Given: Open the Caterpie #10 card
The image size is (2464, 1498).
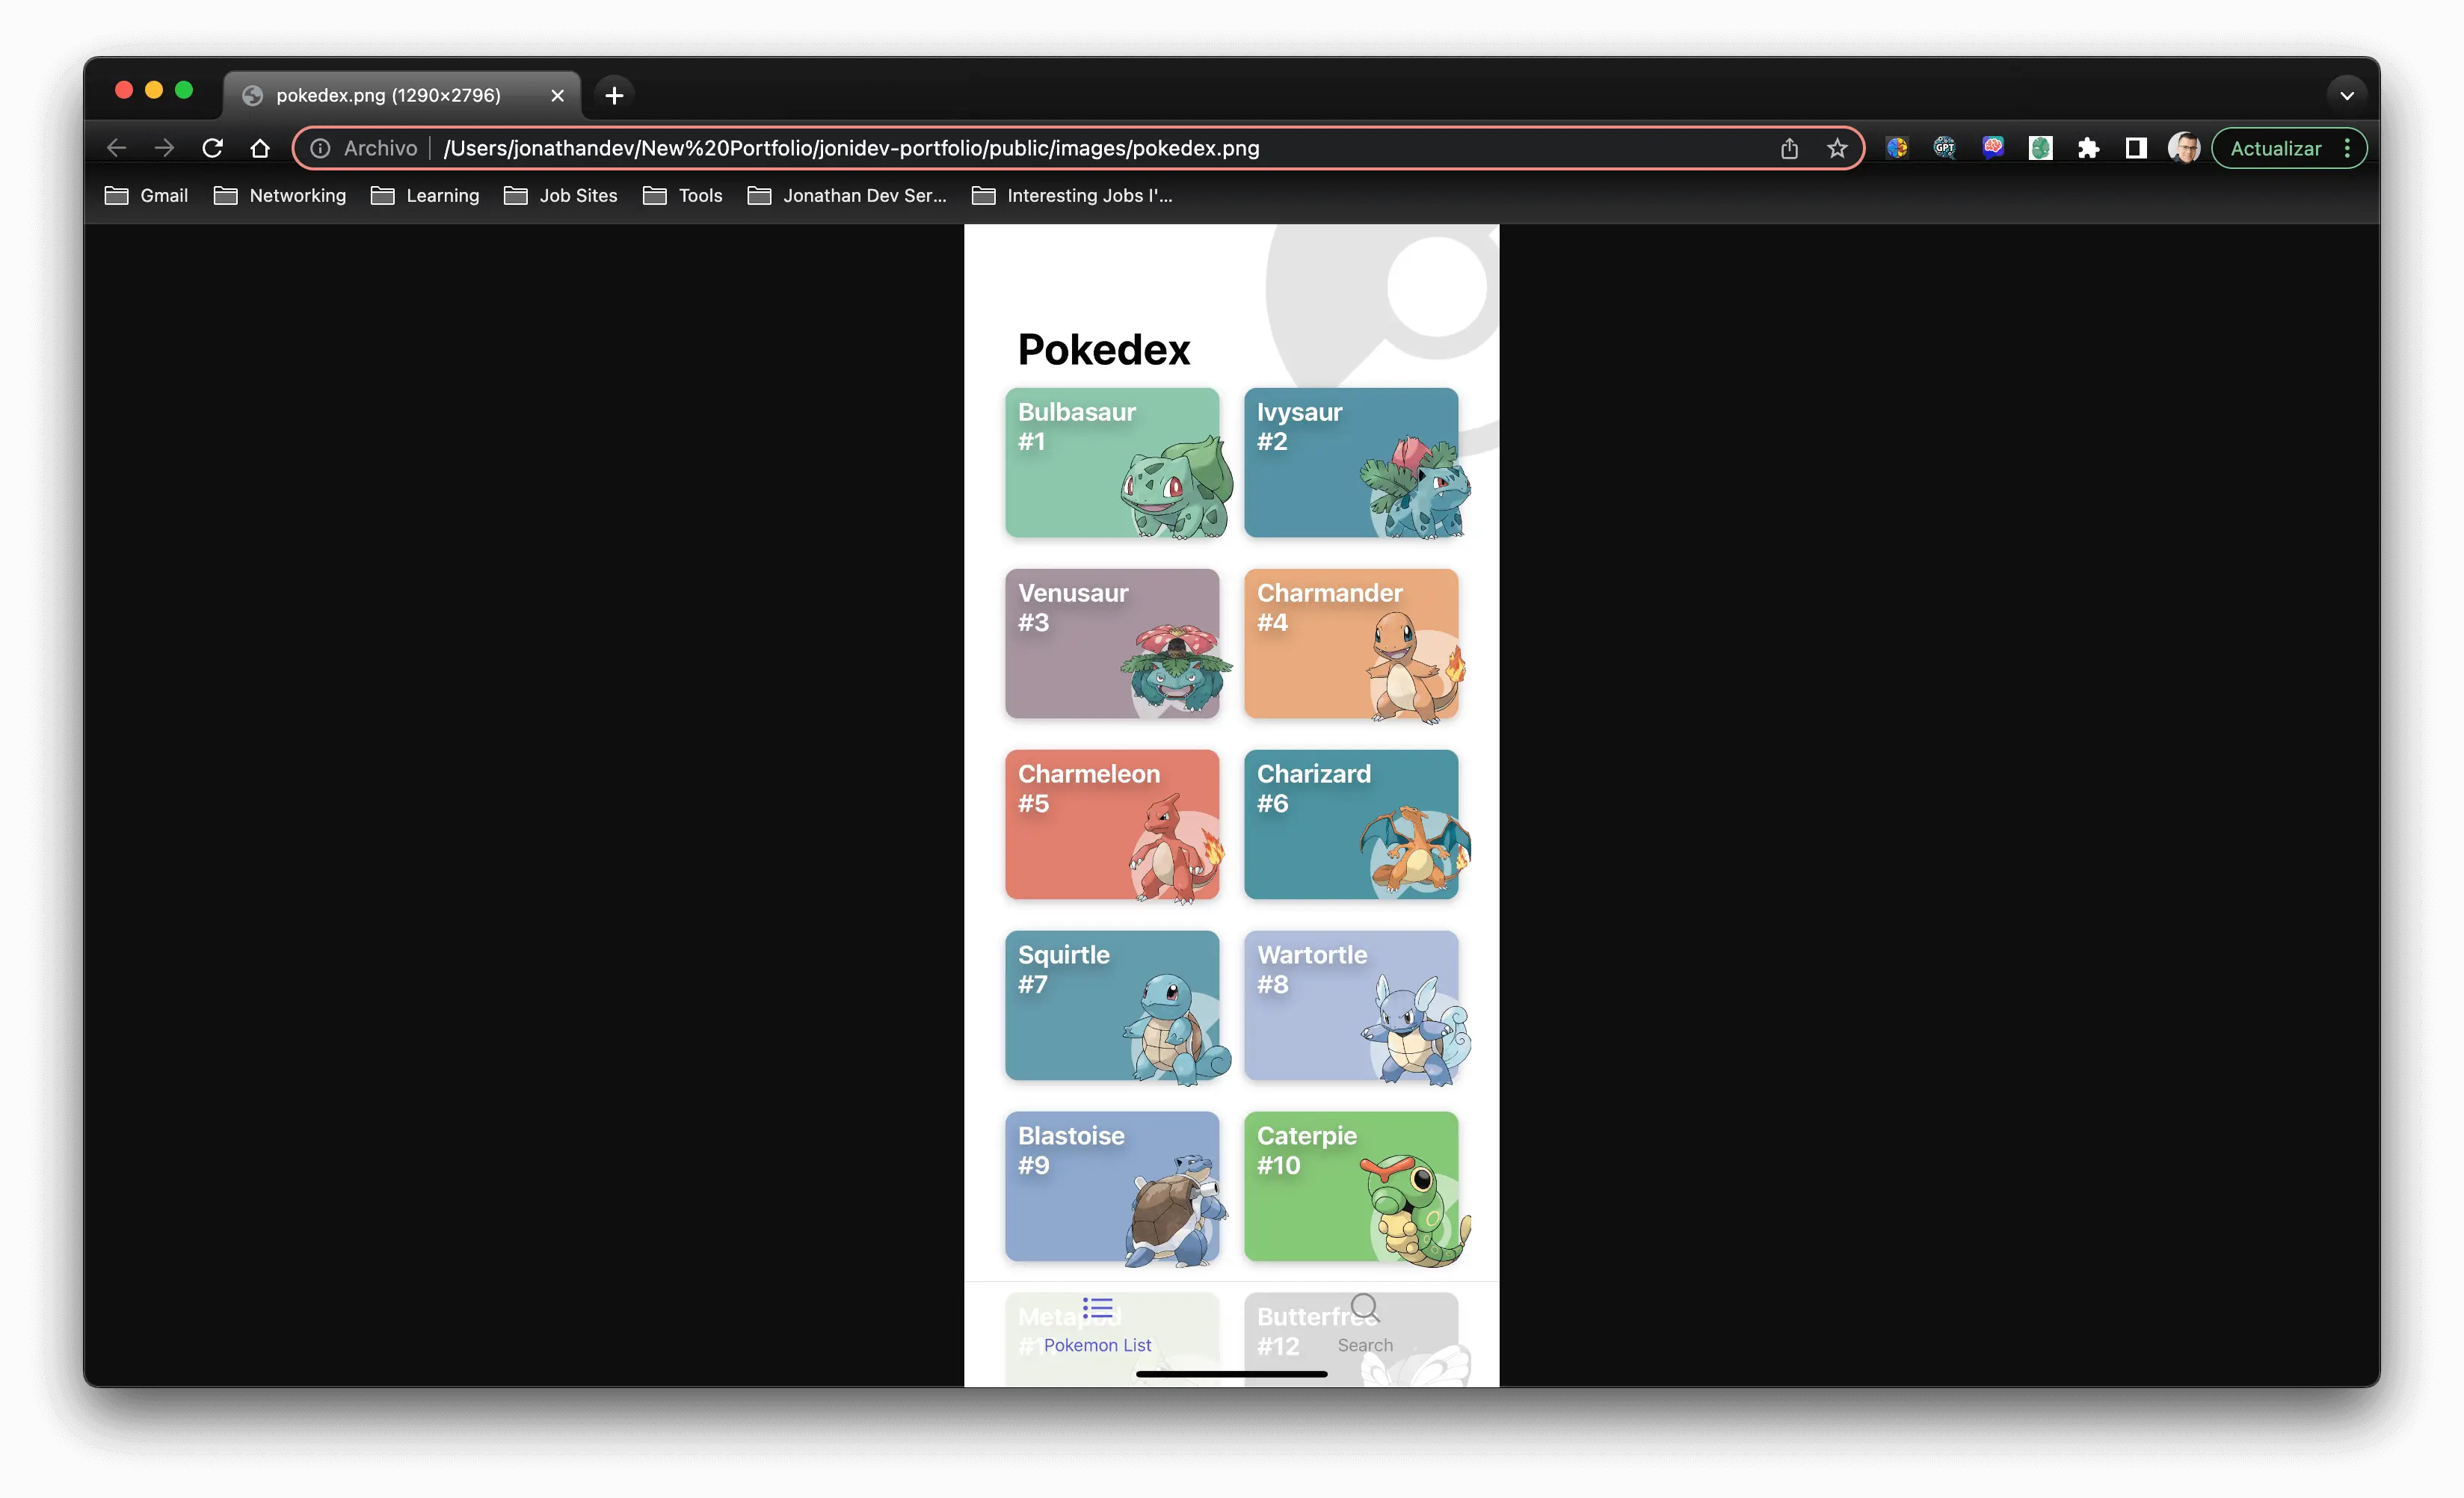Looking at the screenshot, I should coord(1351,1187).
